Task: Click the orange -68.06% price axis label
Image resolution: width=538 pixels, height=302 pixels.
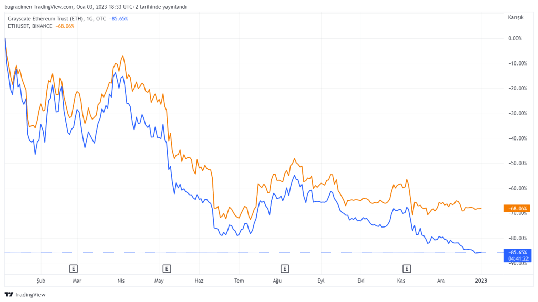Action: (x=516, y=208)
